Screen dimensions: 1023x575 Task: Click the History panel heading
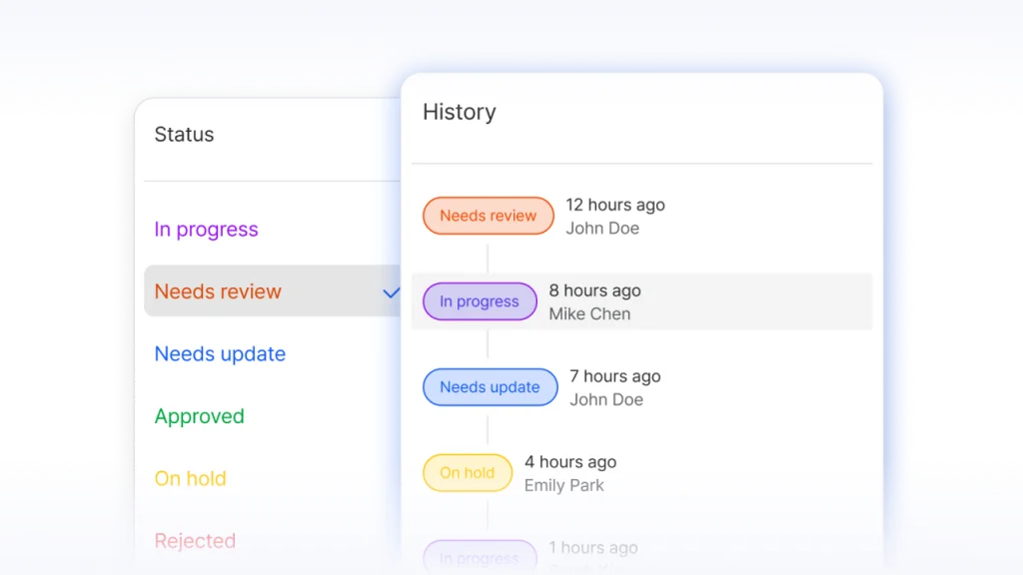(x=459, y=112)
